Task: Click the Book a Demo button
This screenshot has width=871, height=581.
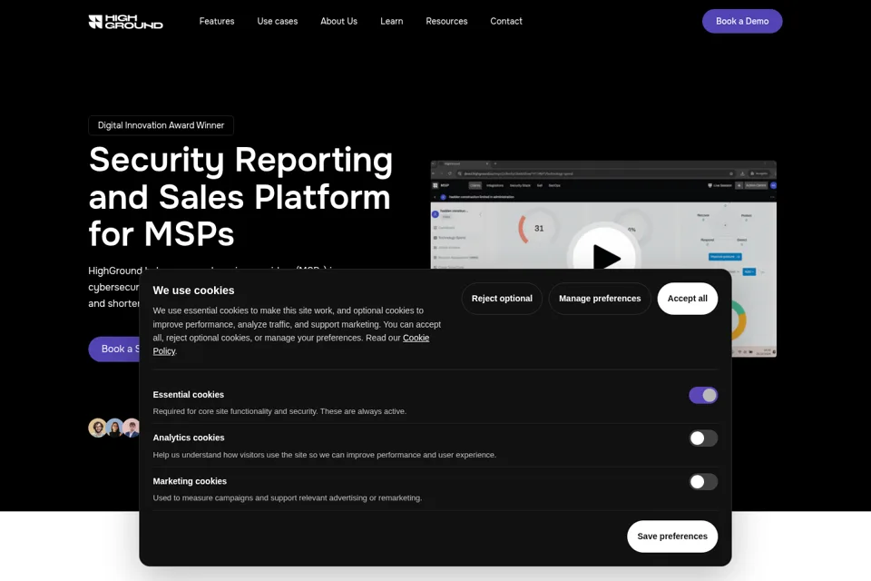Action: pos(742,21)
